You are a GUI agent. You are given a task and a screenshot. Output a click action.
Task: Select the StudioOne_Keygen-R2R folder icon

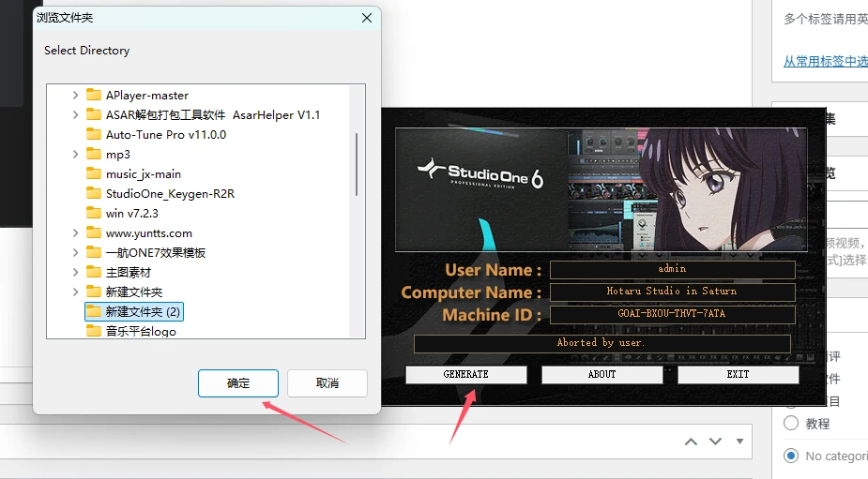pyautogui.click(x=94, y=194)
